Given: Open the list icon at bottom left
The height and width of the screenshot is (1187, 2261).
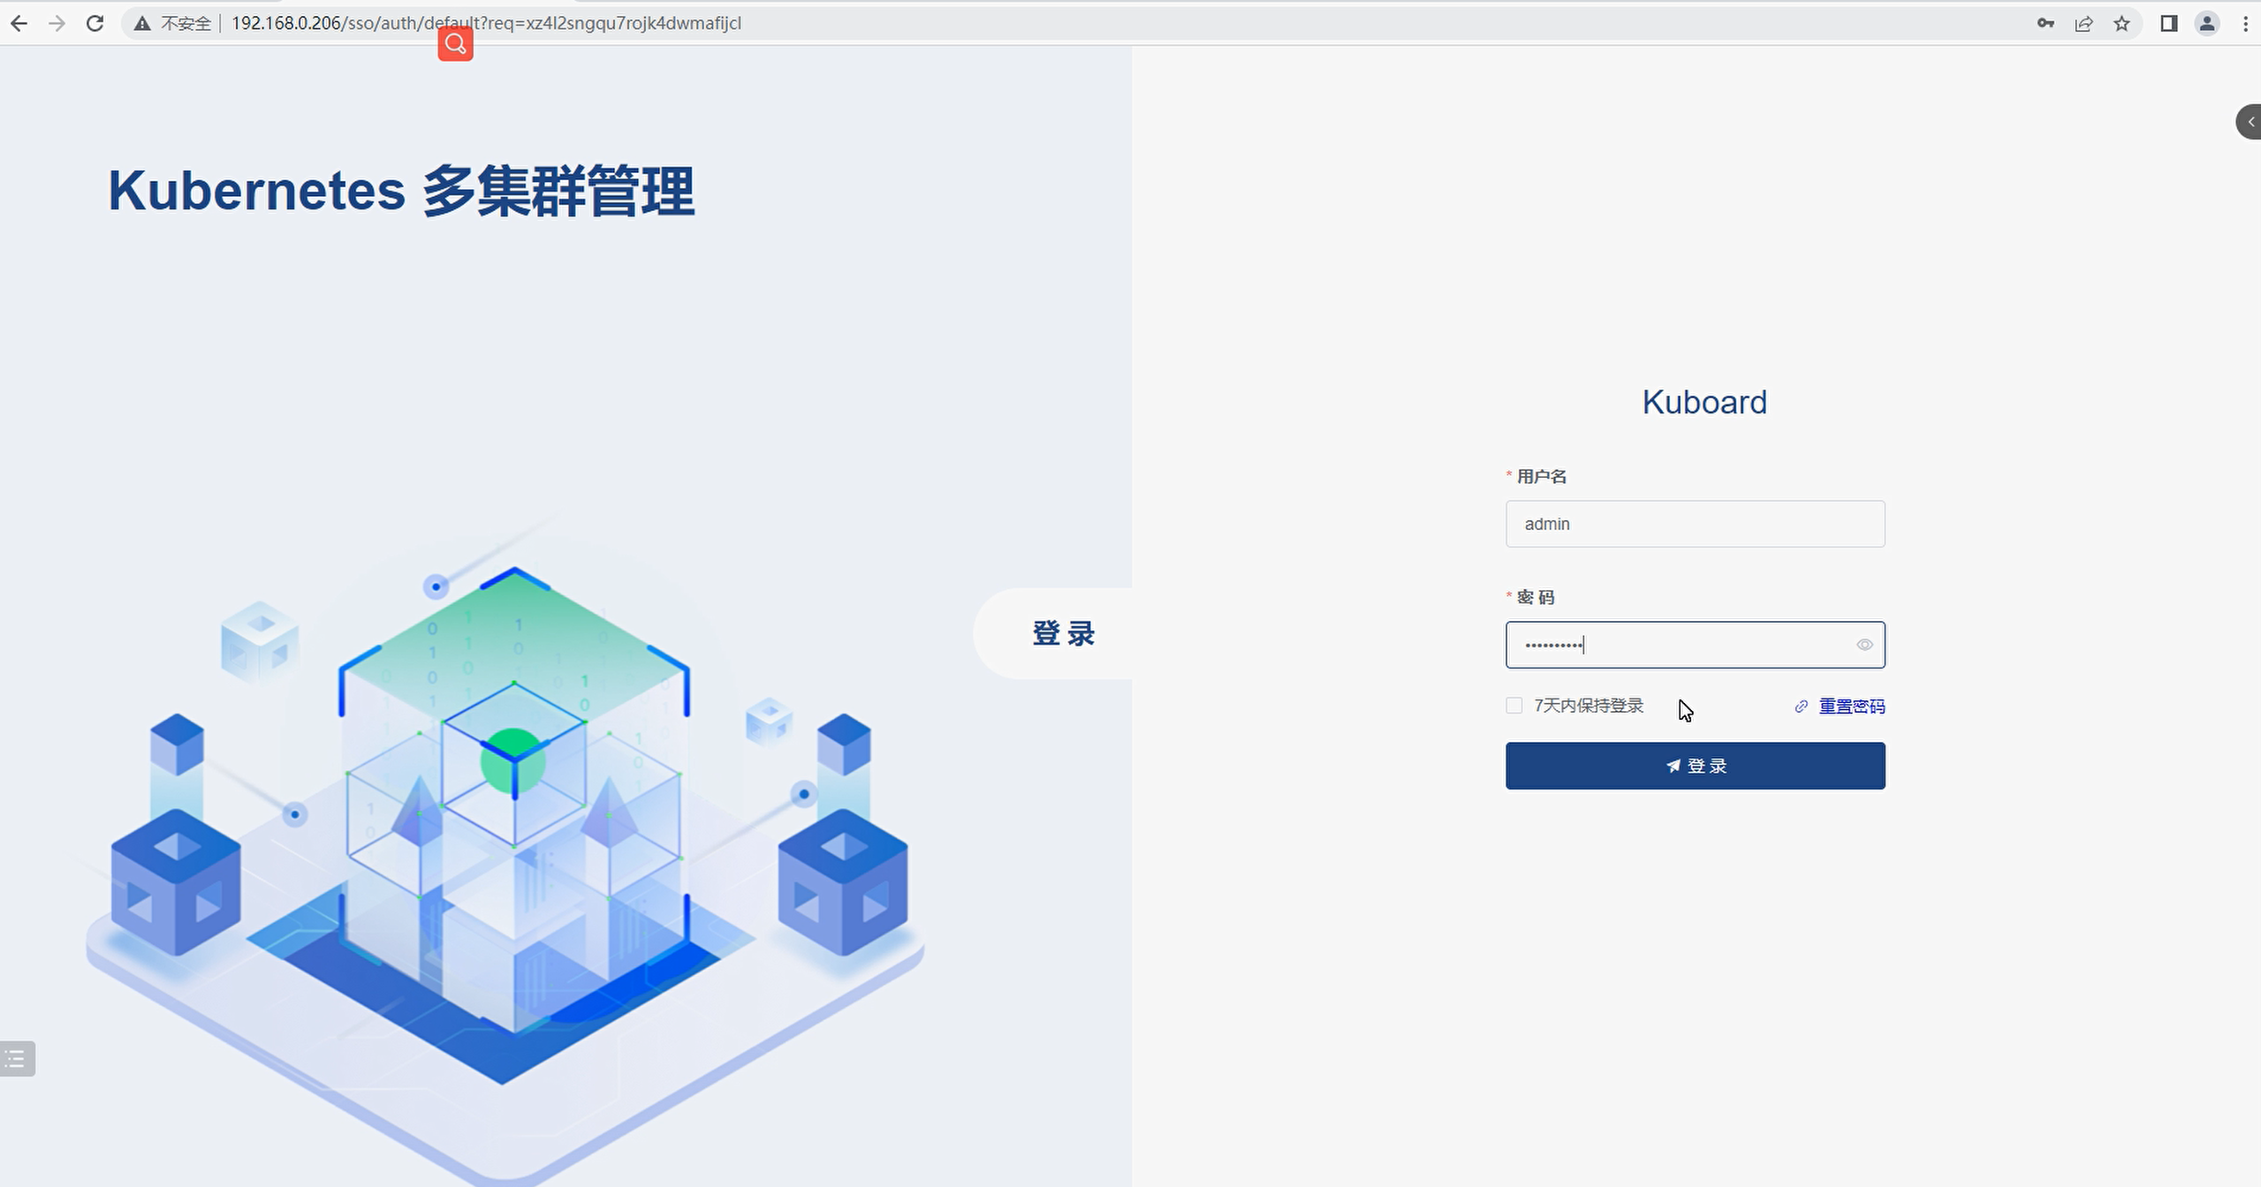Looking at the screenshot, I should click(16, 1058).
